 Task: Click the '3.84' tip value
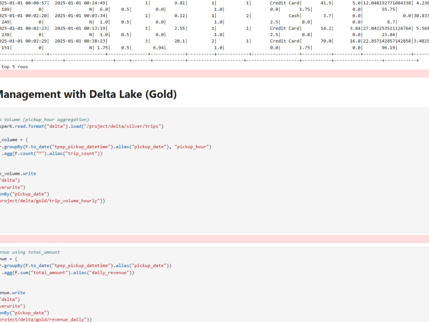[x=355, y=28]
